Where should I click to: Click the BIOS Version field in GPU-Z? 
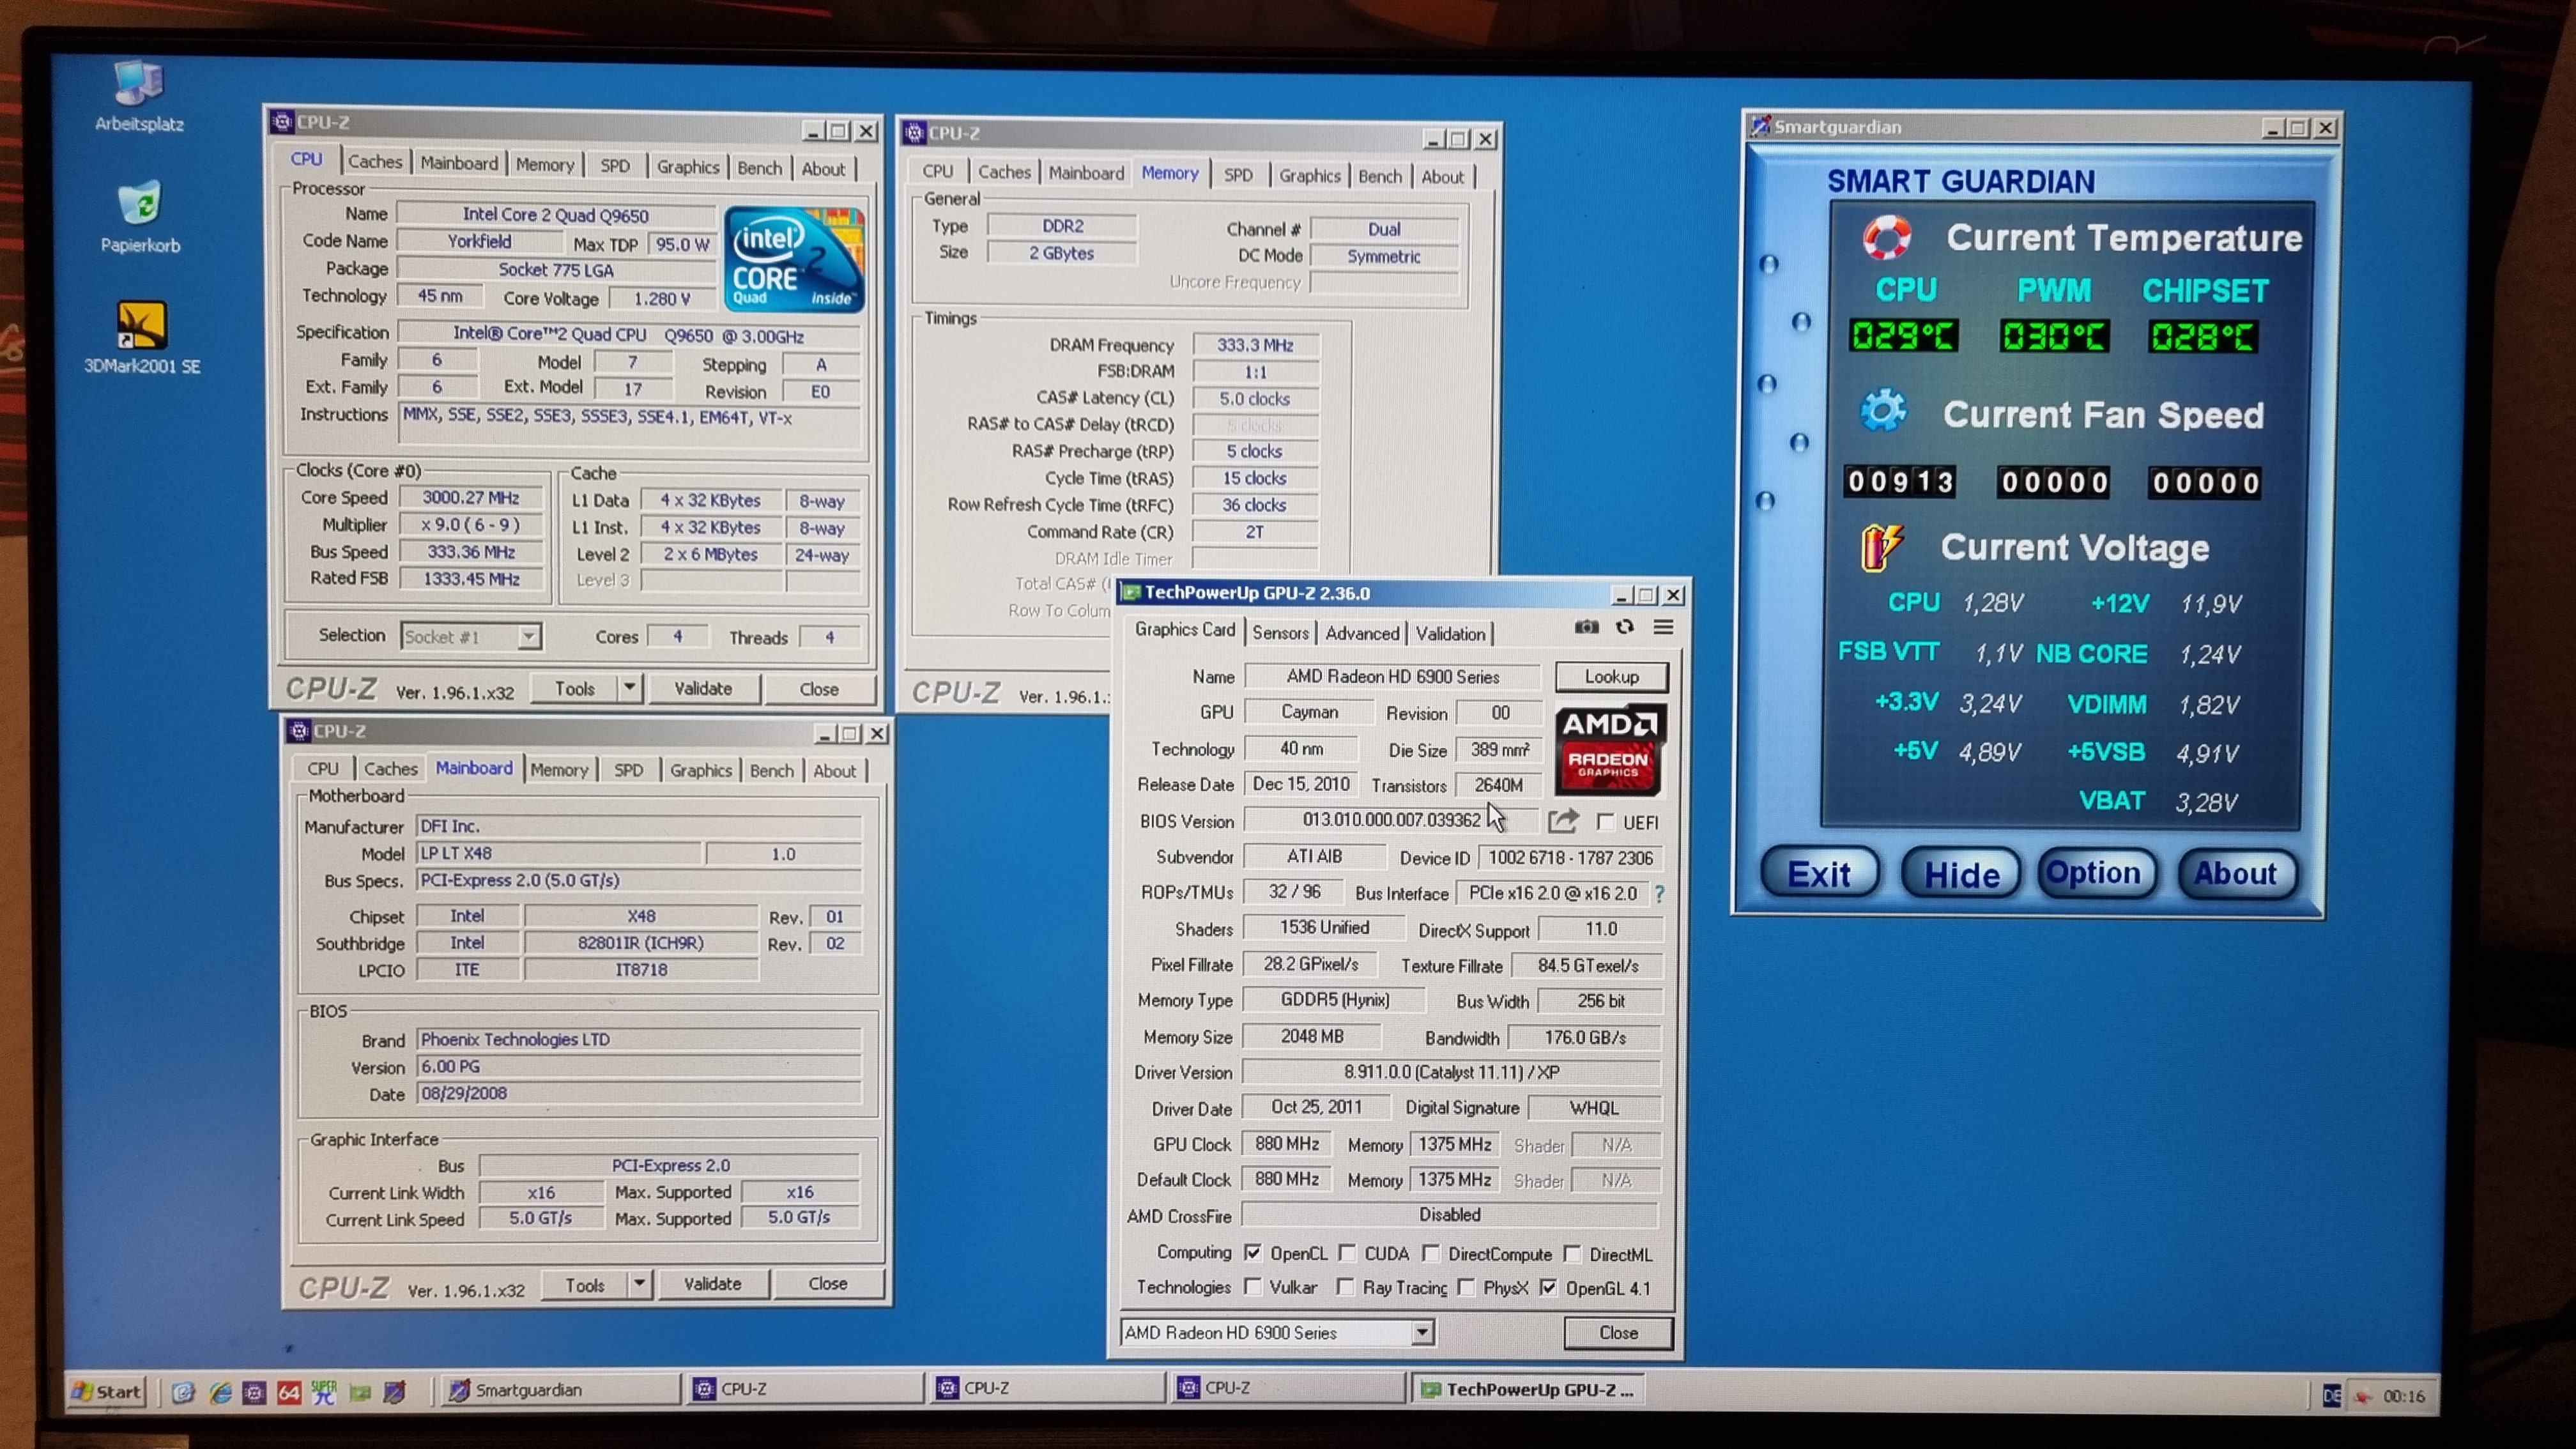click(1391, 820)
